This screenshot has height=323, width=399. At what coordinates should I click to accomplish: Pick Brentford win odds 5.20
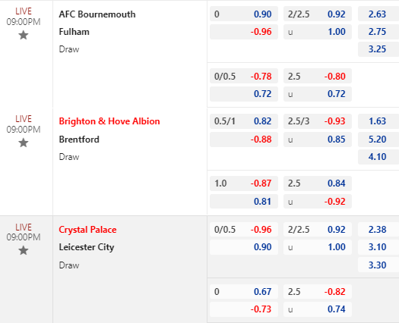378,140
